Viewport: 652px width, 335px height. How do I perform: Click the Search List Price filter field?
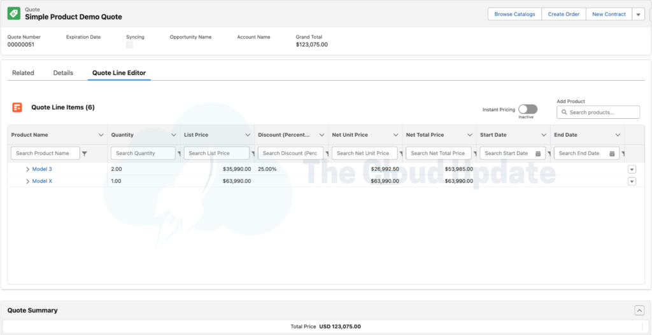(x=216, y=153)
